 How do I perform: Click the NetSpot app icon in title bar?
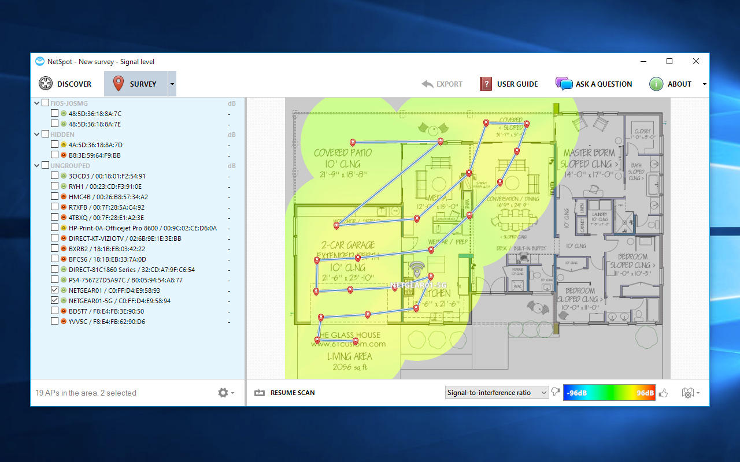point(40,61)
